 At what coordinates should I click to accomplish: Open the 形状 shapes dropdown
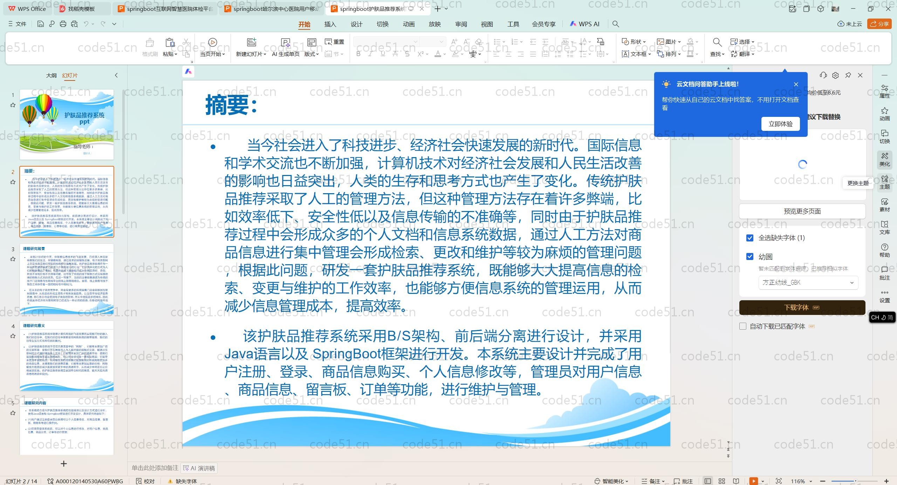pyautogui.click(x=634, y=42)
